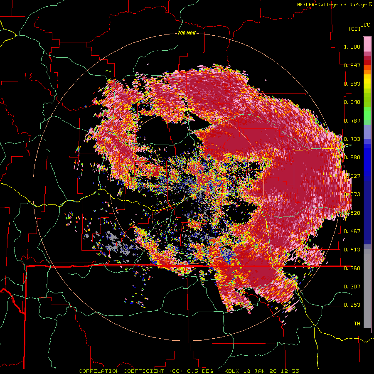Select the 0.307 color scale value
Viewport: 374px width, 374px height.
pyautogui.click(x=352, y=286)
